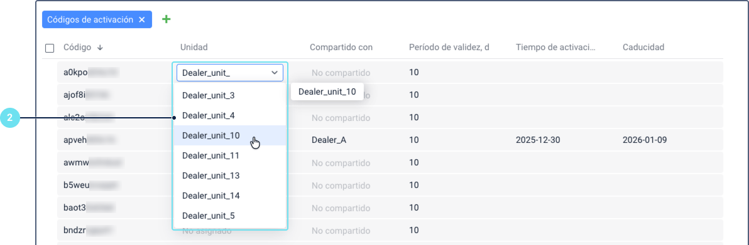The image size is (749, 245).
Task: Choose Dealer_unit_10 from the list
Action: coord(230,135)
